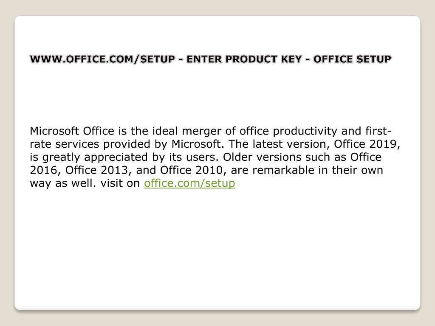Select the WWW.OFFICE.COM/SETUP part of the title
Viewport: 435px width, 326px height.
tap(102, 59)
